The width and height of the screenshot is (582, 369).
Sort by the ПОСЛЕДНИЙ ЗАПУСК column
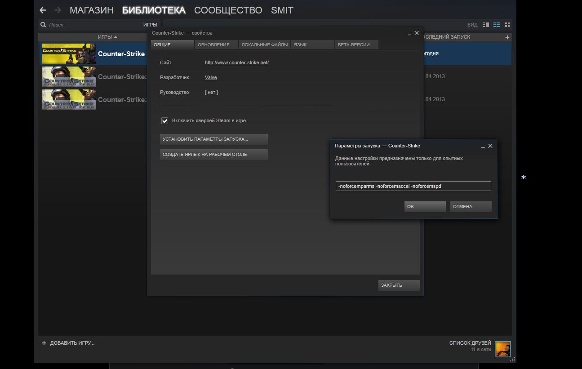pos(446,37)
